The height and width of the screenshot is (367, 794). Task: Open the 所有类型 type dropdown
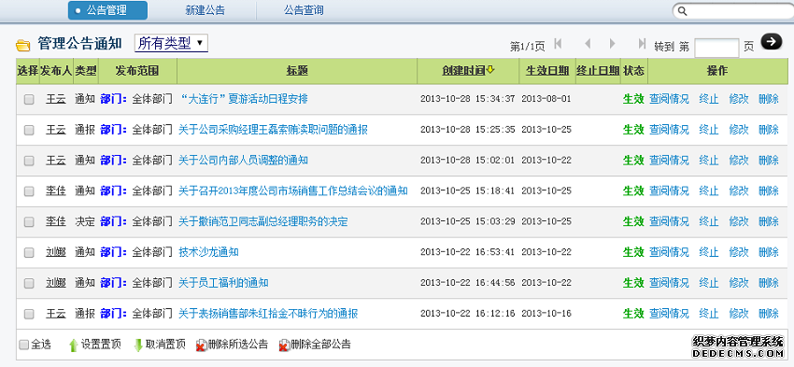point(171,43)
